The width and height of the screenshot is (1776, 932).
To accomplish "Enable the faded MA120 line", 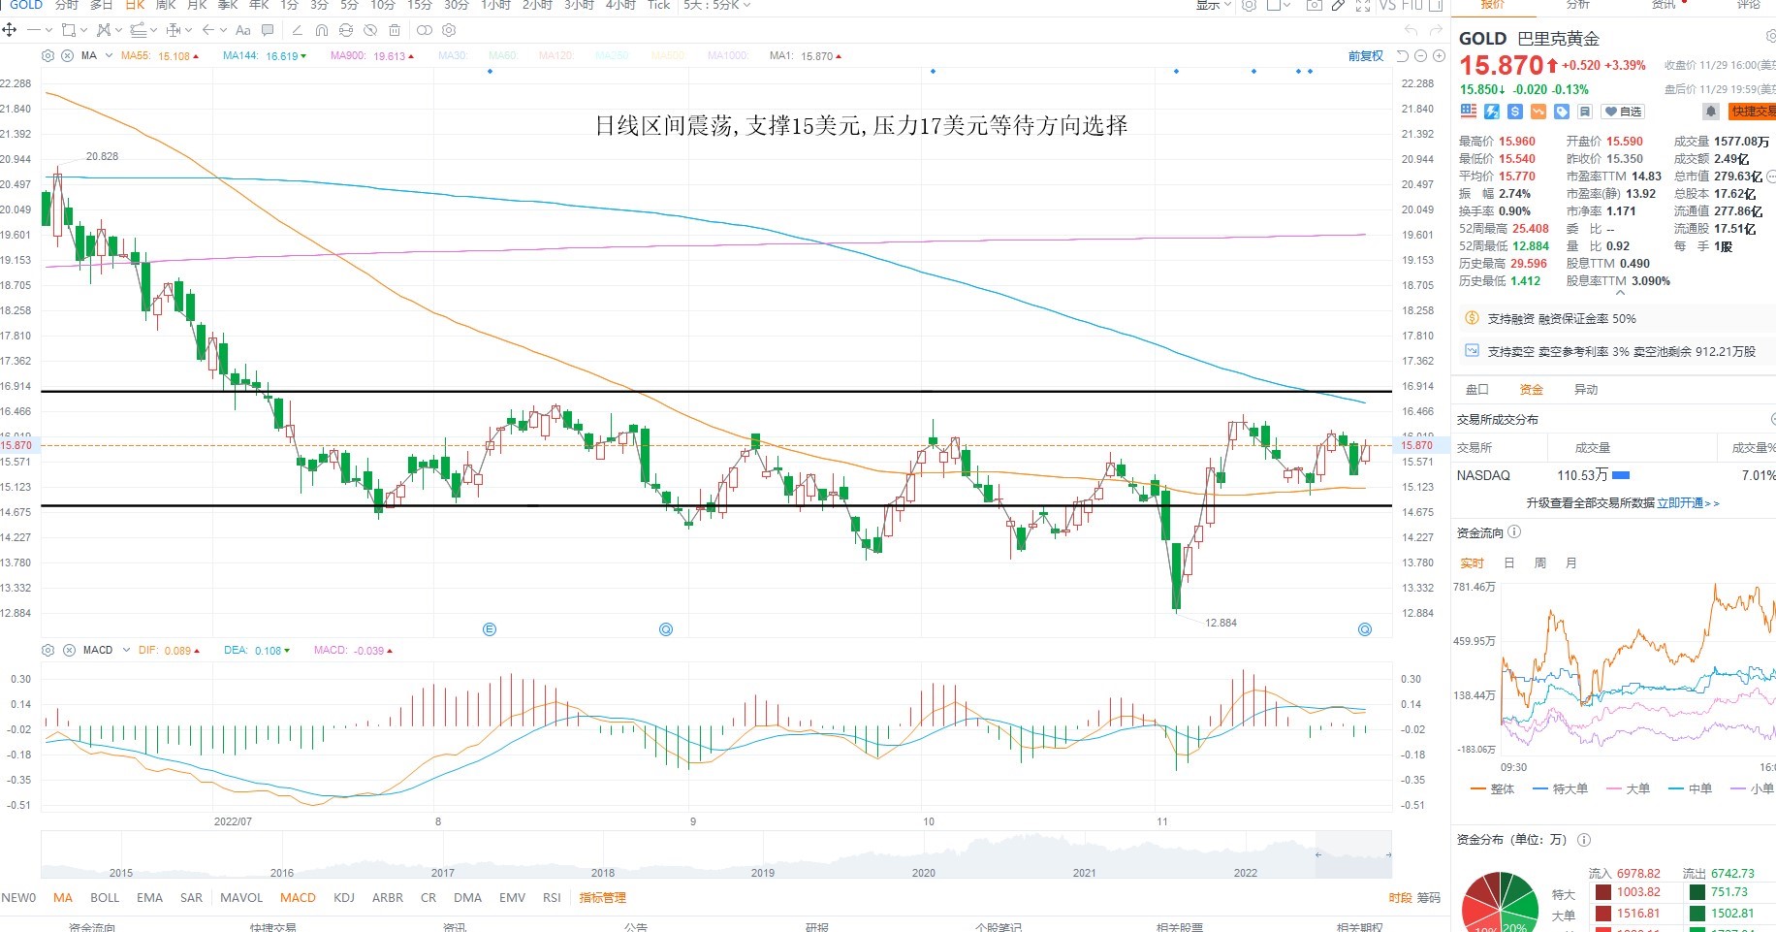I will click(555, 56).
